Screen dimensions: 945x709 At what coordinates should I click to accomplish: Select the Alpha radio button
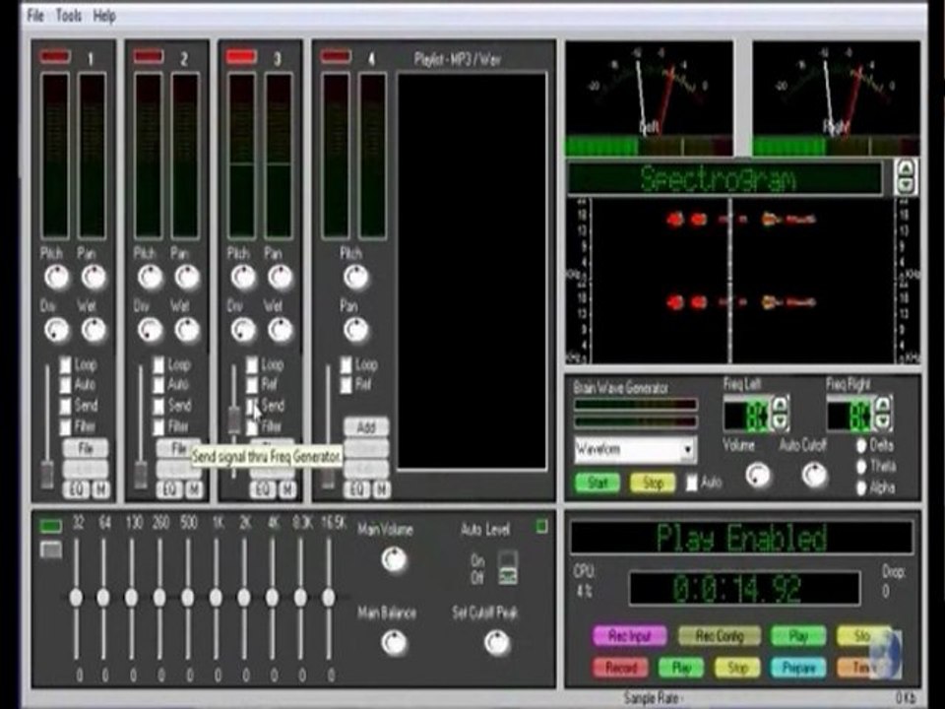[x=861, y=487]
